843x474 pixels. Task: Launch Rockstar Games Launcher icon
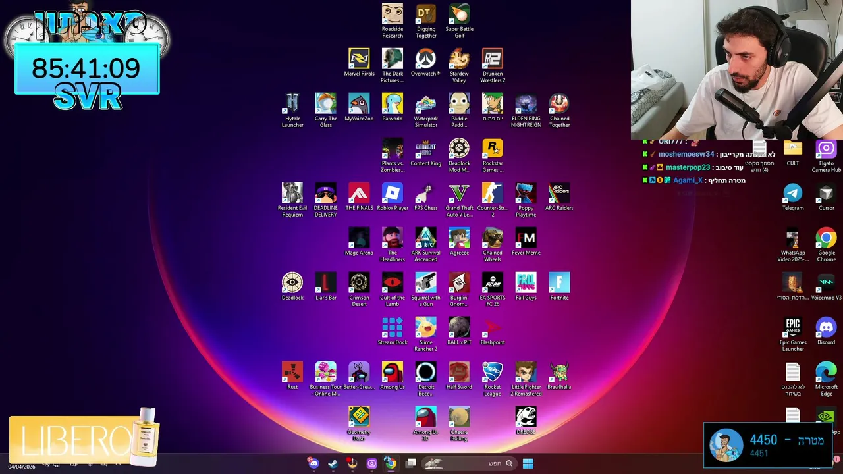click(493, 155)
